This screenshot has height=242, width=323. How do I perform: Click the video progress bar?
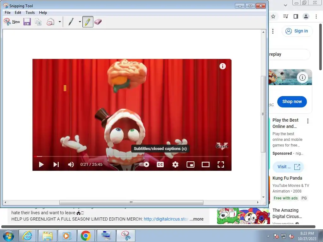pos(131,156)
